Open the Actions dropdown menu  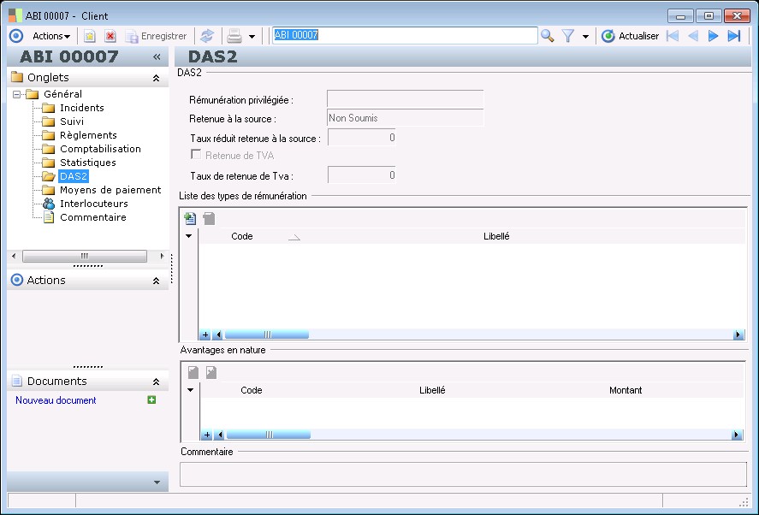coord(51,36)
